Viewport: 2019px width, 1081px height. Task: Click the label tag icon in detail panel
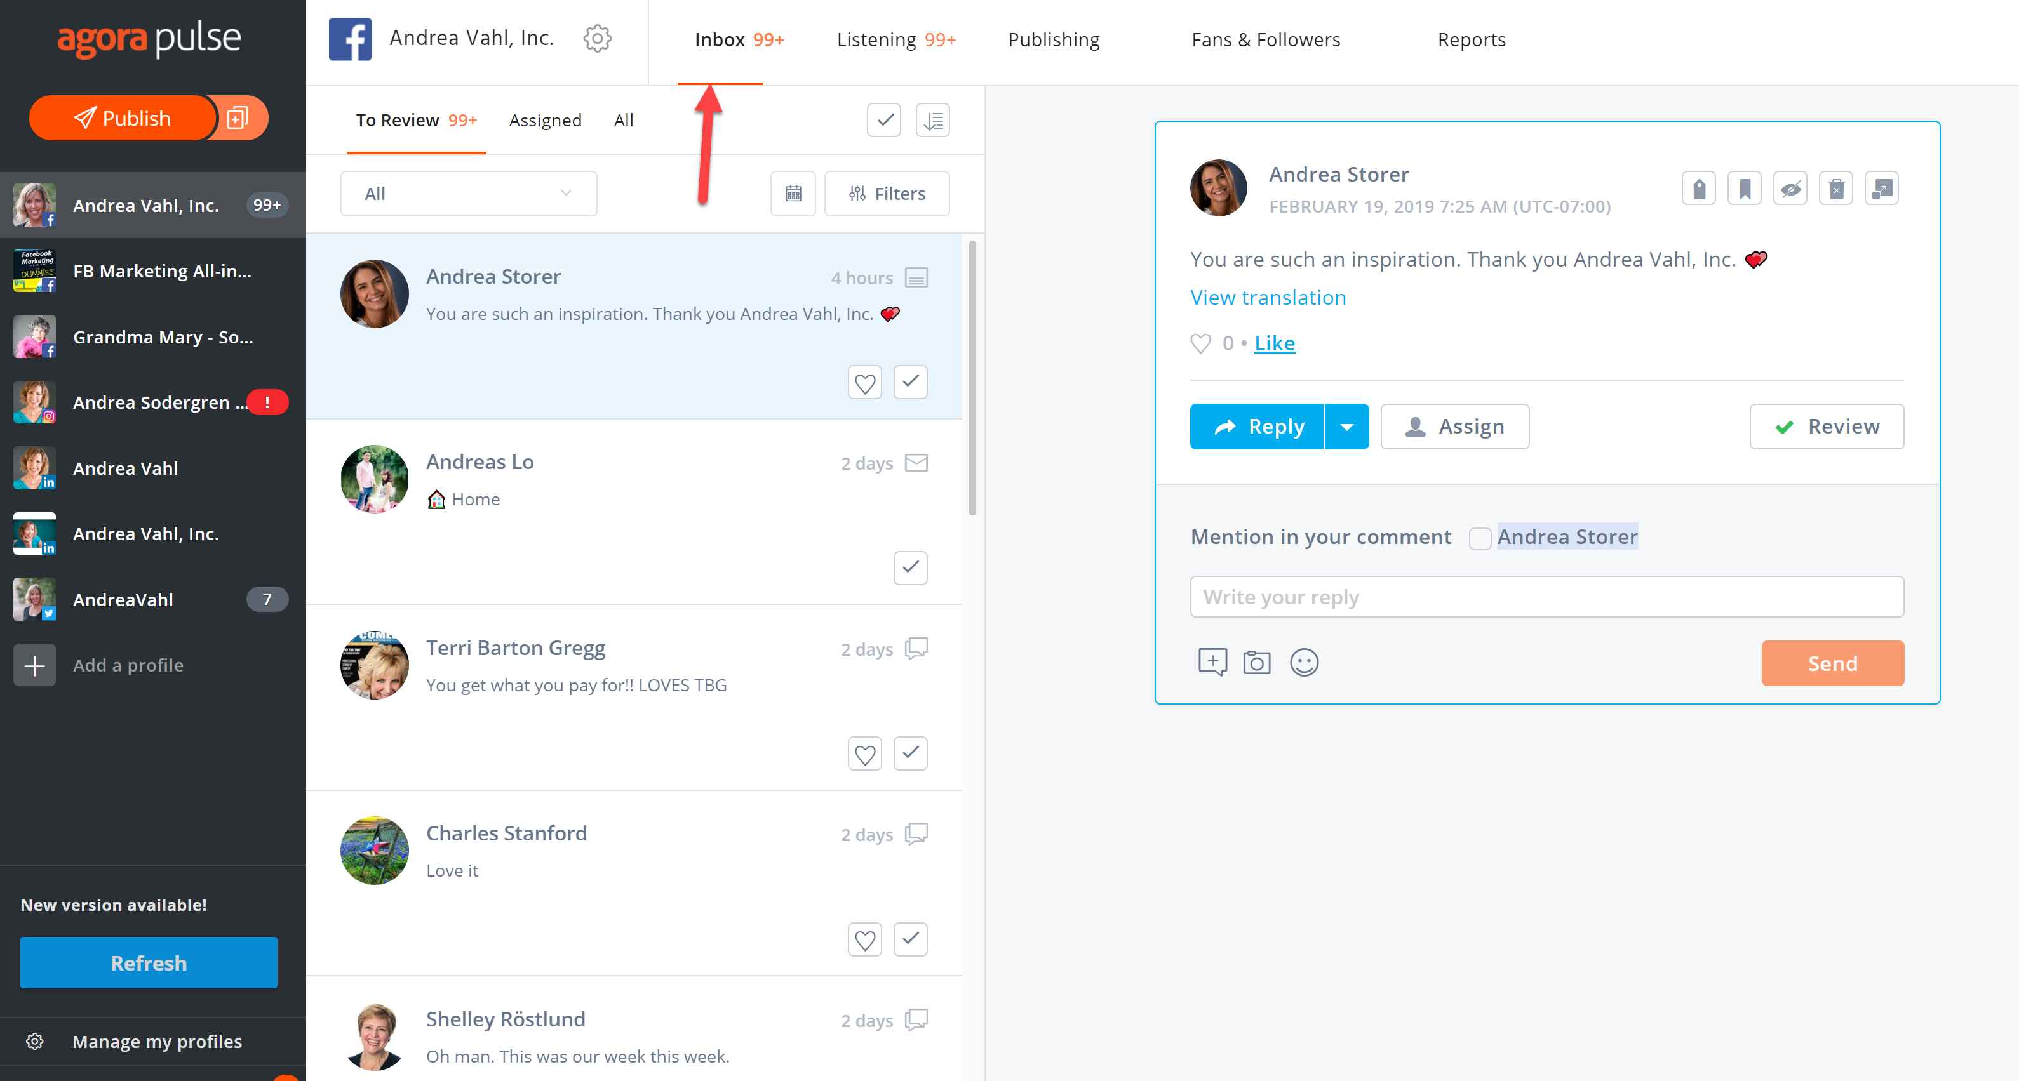coord(1698,189)
